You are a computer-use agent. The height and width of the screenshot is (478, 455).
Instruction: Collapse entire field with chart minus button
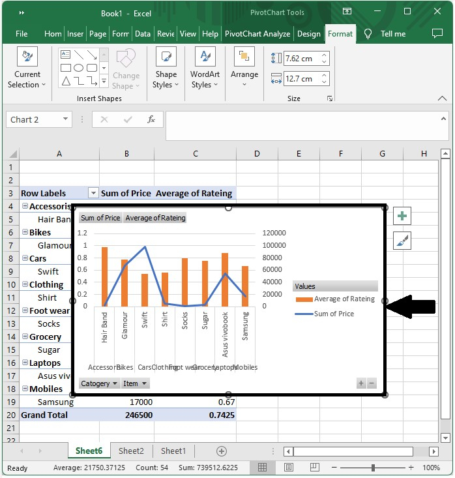tap(372, 383)
